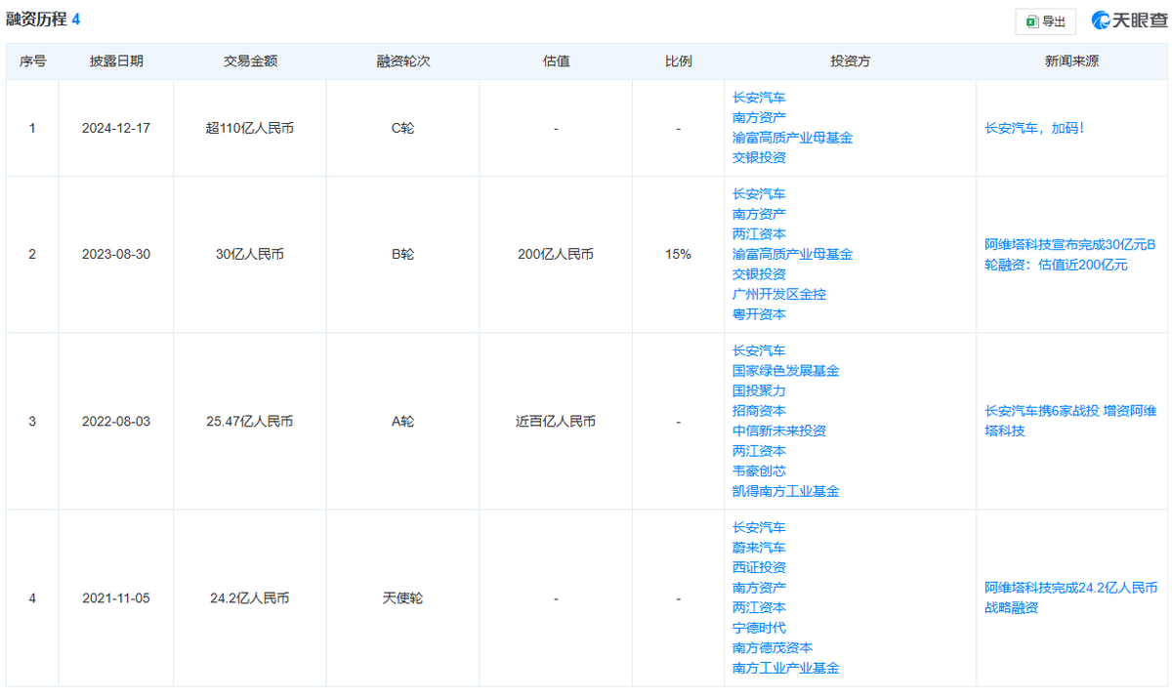Select the valuation 200亿人民币

point(556,254)
